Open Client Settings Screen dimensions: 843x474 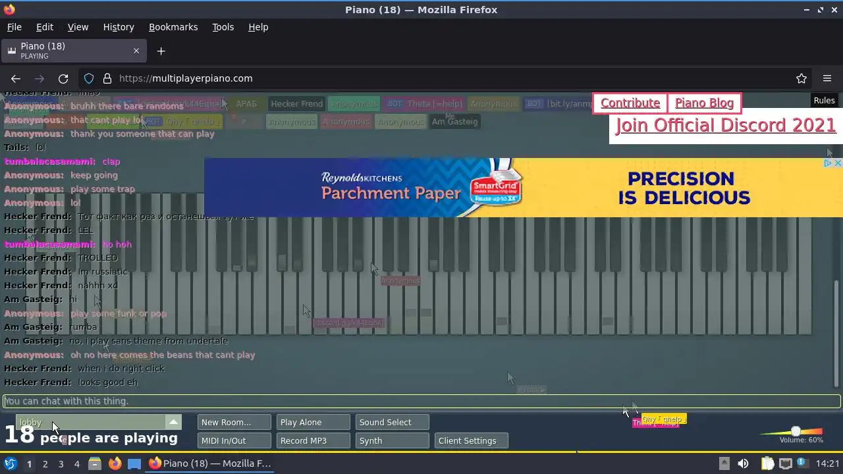[x=471, y=440]
